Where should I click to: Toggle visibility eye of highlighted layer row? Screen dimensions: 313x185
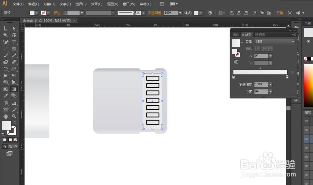306,139
